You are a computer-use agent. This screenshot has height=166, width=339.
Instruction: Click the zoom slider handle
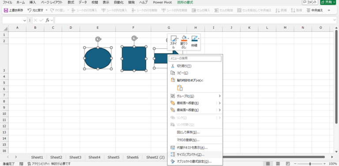(x=310, y=164)
